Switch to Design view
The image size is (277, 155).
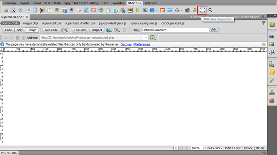[32, 30]
